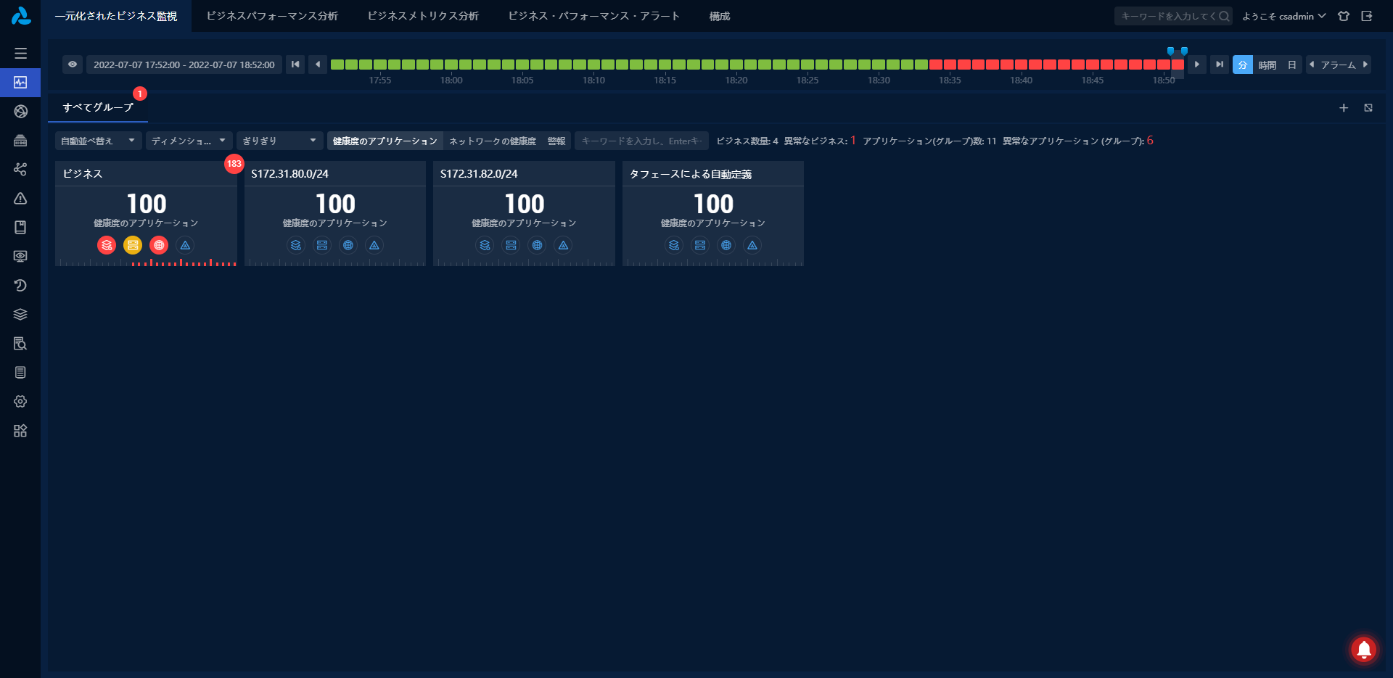Image resolution: width=1393 pixels, height=678 pixels.
Task: Click the first red timeline block
Action: [936, 65]
